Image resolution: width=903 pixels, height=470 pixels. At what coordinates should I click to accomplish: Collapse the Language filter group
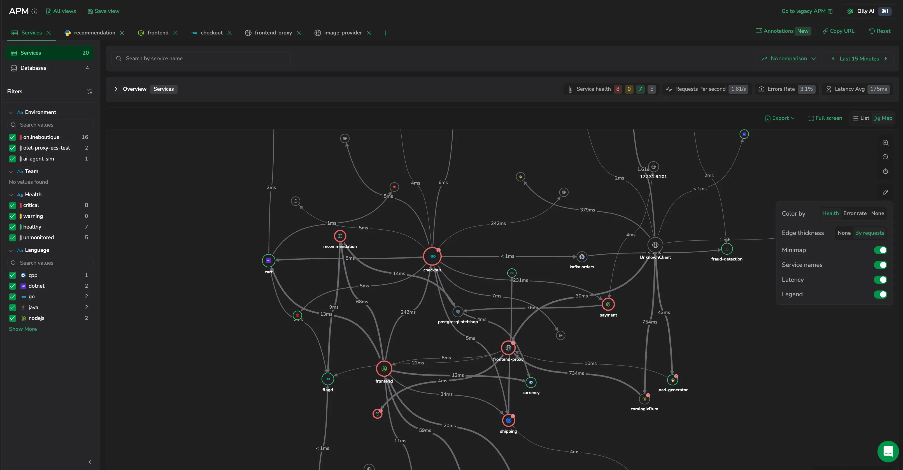click(11, 250)
